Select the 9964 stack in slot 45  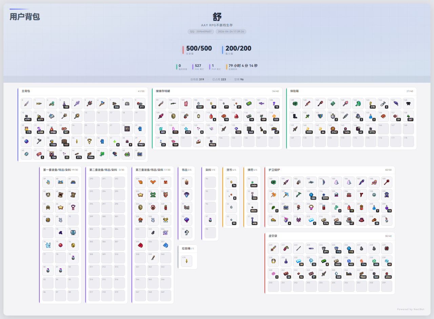coord(89,154)
